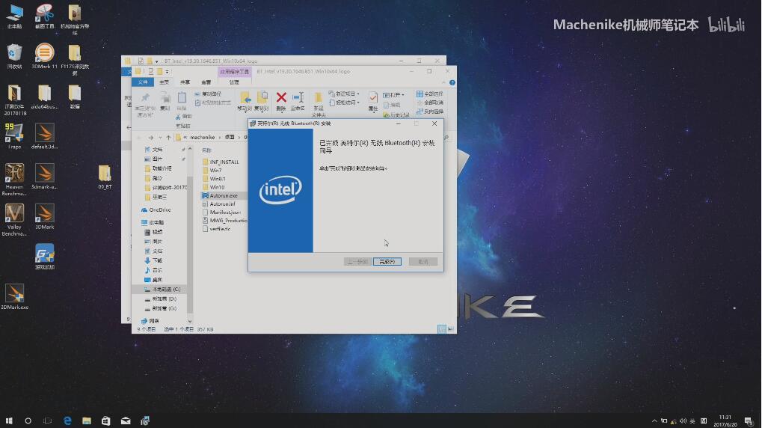
Task: Select local disk (C:) in navigation pane
Action: tap(162, 290)
